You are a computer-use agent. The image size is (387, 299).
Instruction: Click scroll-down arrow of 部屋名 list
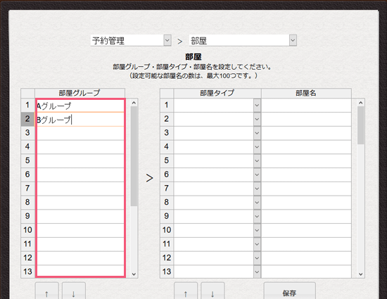360,274
